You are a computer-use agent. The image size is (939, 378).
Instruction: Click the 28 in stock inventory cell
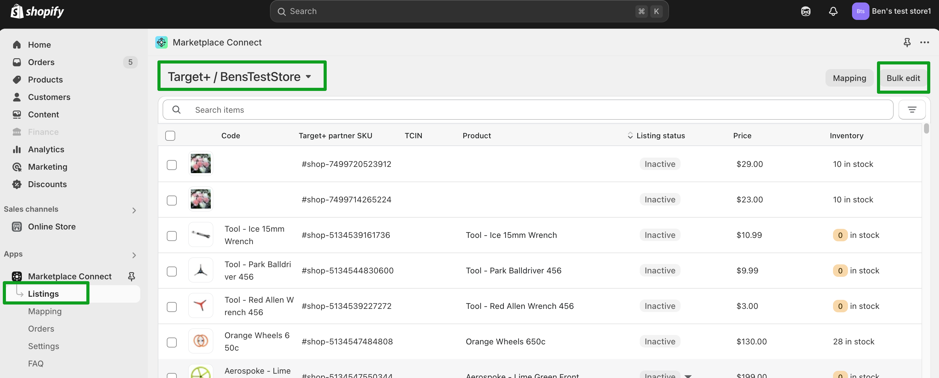853,341
